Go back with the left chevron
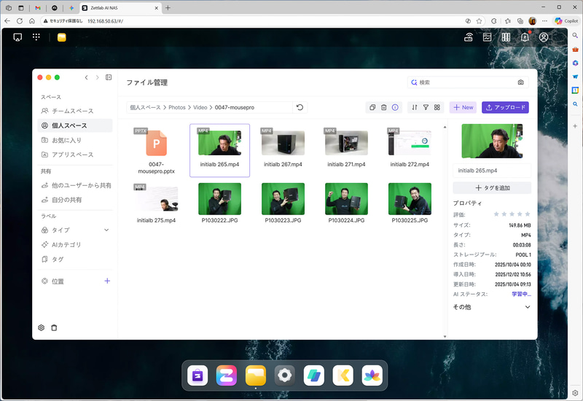This screenshot has height=401, width=583. [86, 77]
